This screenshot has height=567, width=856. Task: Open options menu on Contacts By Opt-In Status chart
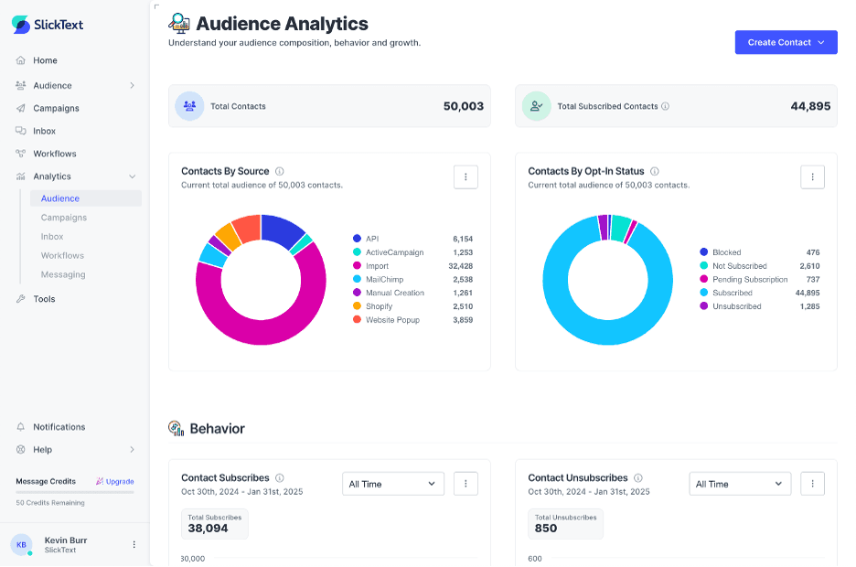(812, 177)
